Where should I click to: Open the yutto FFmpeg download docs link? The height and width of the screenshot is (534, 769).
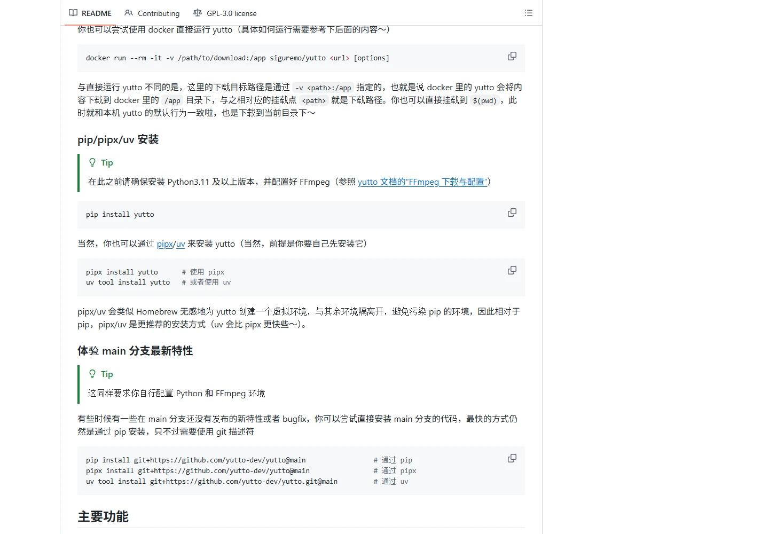click(x=422, y=182)
